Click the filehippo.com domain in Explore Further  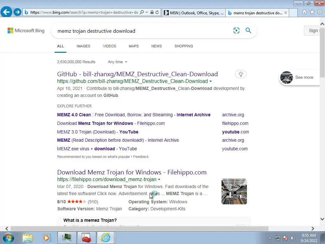[x=235, y=123]
